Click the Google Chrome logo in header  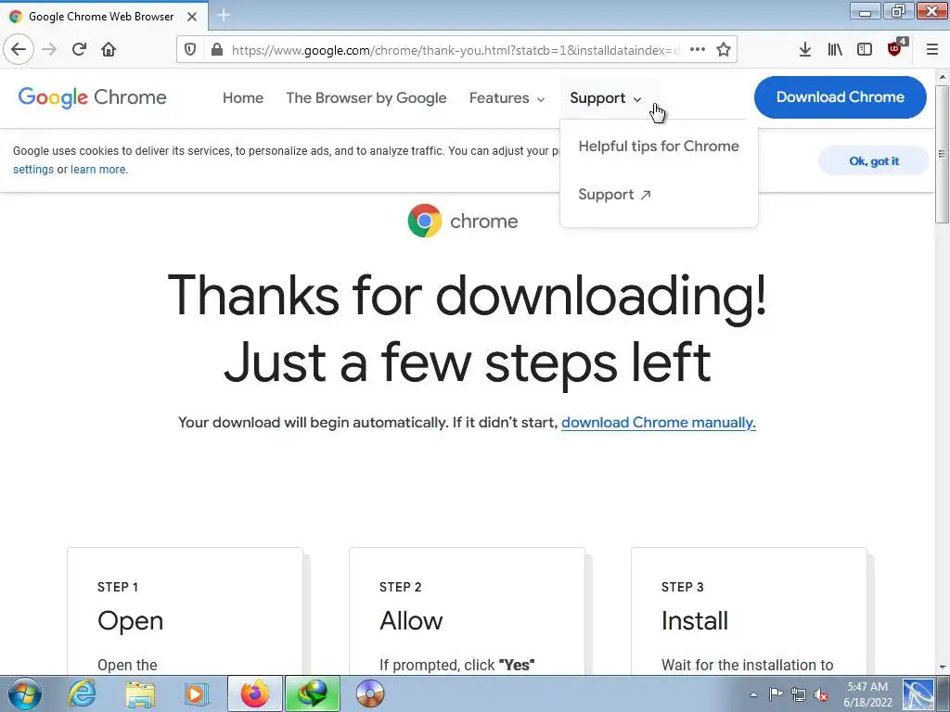92,97
